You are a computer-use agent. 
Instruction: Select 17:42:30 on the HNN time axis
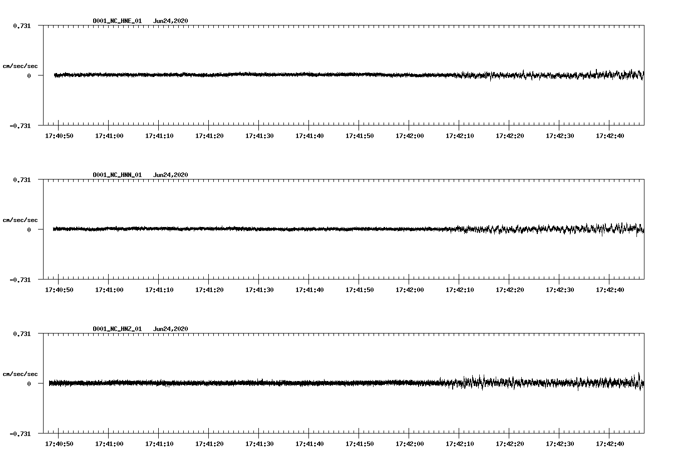click(x=560, y=289)
